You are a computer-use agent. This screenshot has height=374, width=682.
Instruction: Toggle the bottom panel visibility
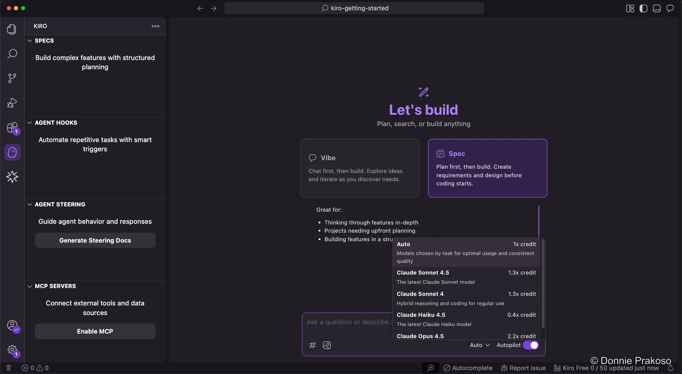pos(656,8)
